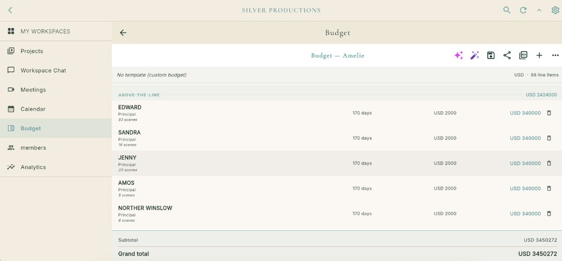This screenshot has height=261, width=562.
Task: Click the purple magic wand icon
Action: [475, 55]
